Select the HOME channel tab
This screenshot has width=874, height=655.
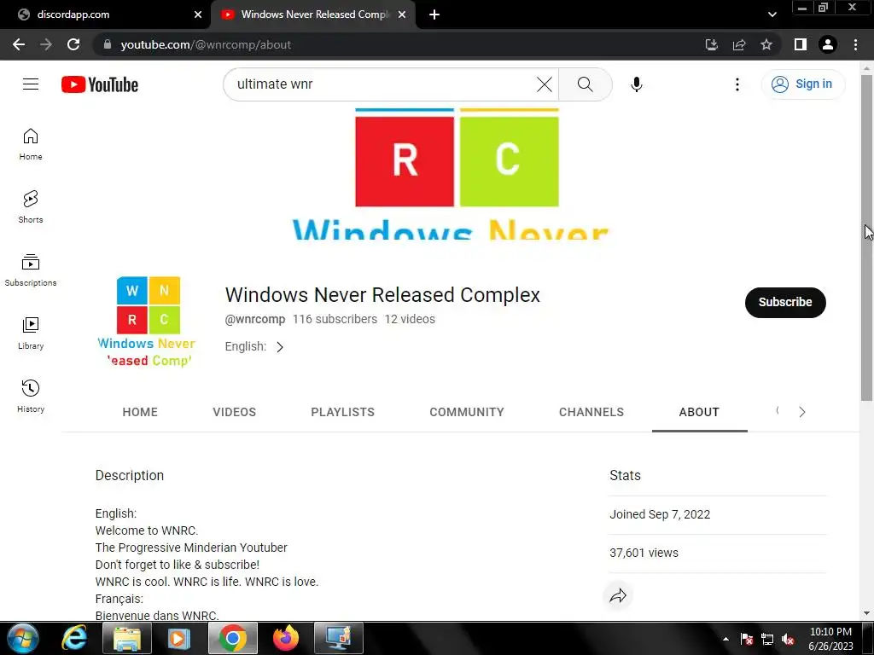click(x=140, y=412)
